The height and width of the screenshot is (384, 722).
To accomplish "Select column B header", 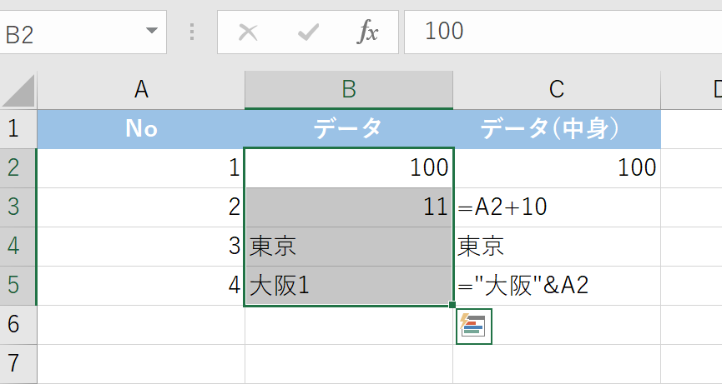I will [349, 90].
